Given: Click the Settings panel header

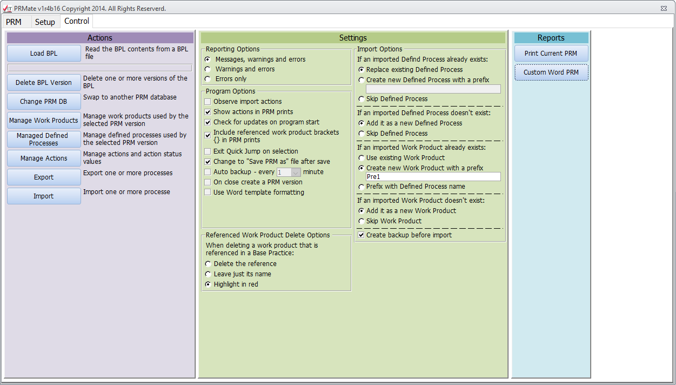Looking at the screenshot, I should 353,38.
